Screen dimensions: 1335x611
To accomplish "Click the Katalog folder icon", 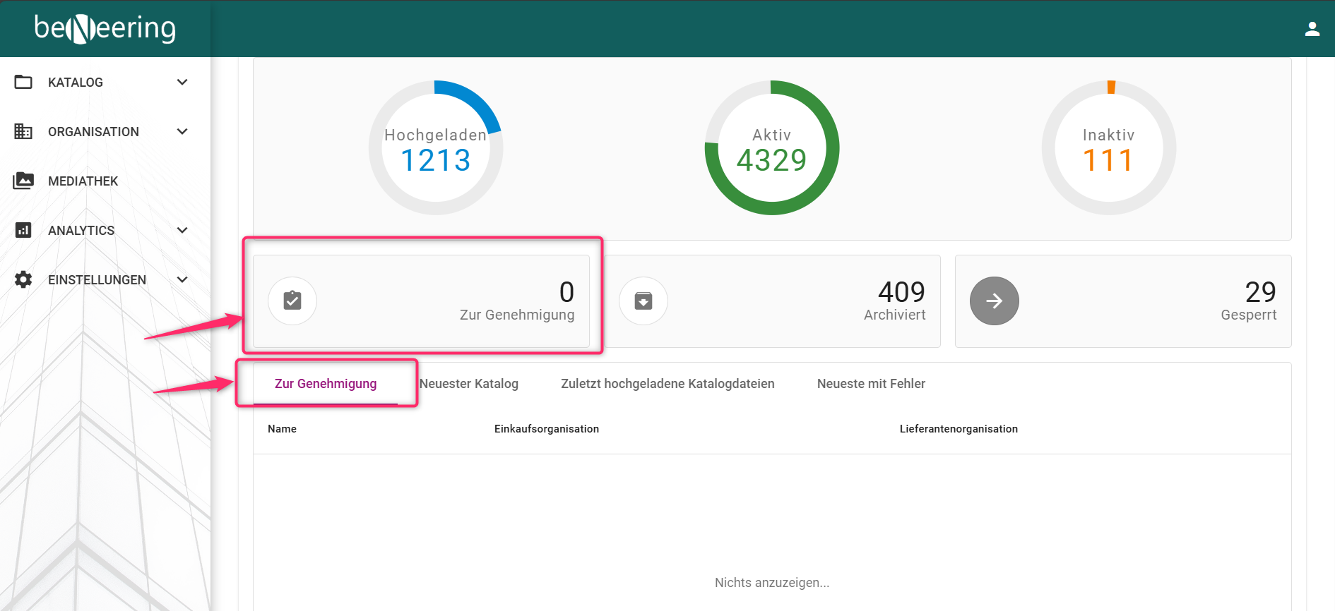I will 23,82.
